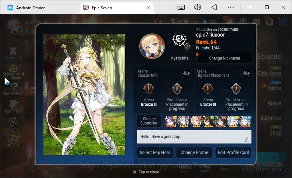Viewport: 292px width, 178px height.
Task: Open Epic Pass in the left menu
Action: (x=13, y=107)
